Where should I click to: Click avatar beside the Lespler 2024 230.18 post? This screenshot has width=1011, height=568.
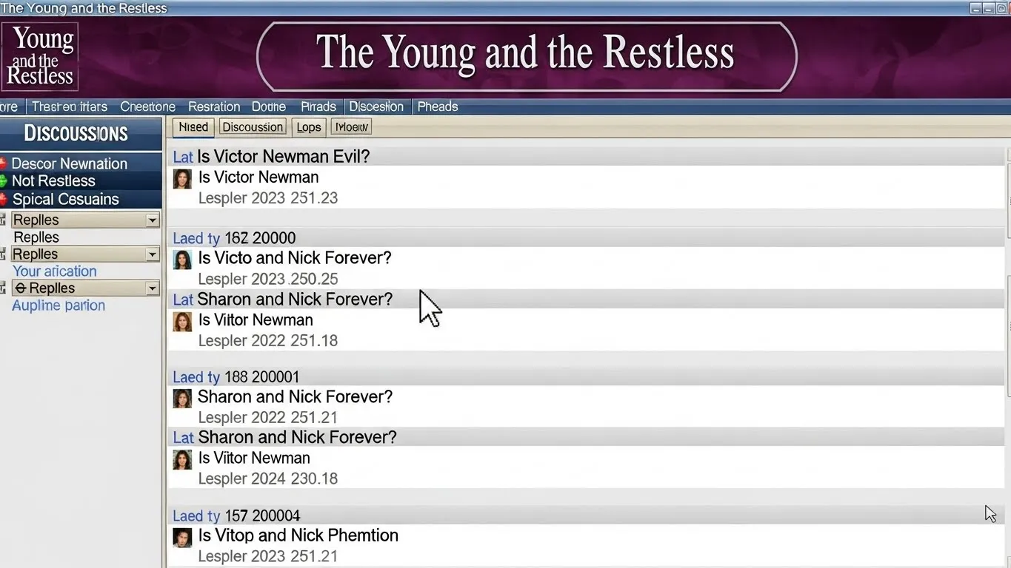[182, 459]
